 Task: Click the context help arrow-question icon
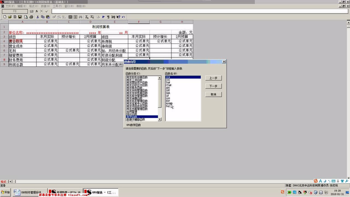click(118, 17)
